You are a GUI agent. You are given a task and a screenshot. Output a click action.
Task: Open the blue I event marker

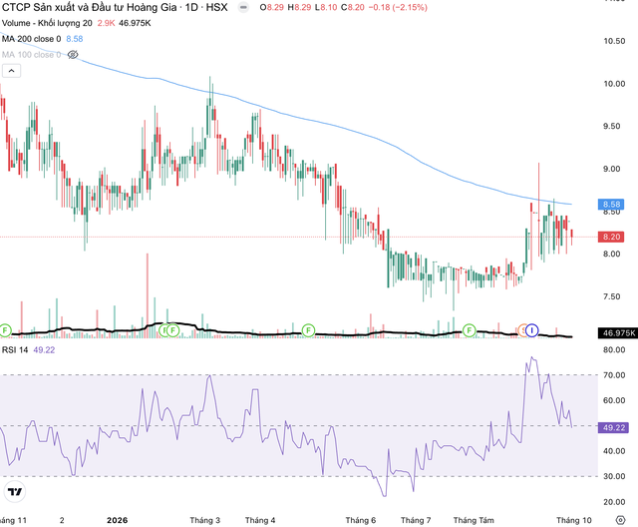[x=531, y=330]
